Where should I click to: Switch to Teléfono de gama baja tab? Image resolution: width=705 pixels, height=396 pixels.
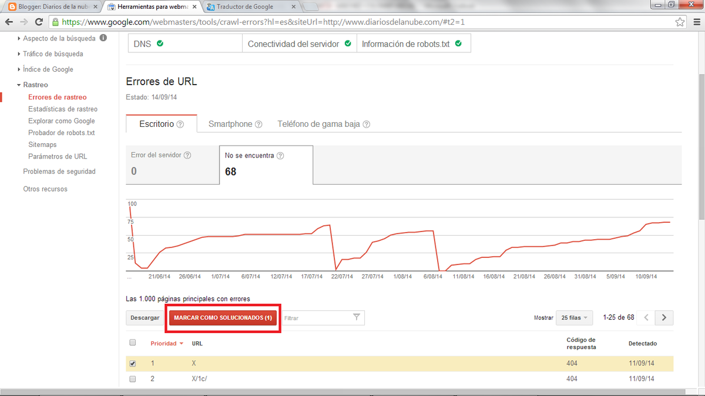pos(318,125)
